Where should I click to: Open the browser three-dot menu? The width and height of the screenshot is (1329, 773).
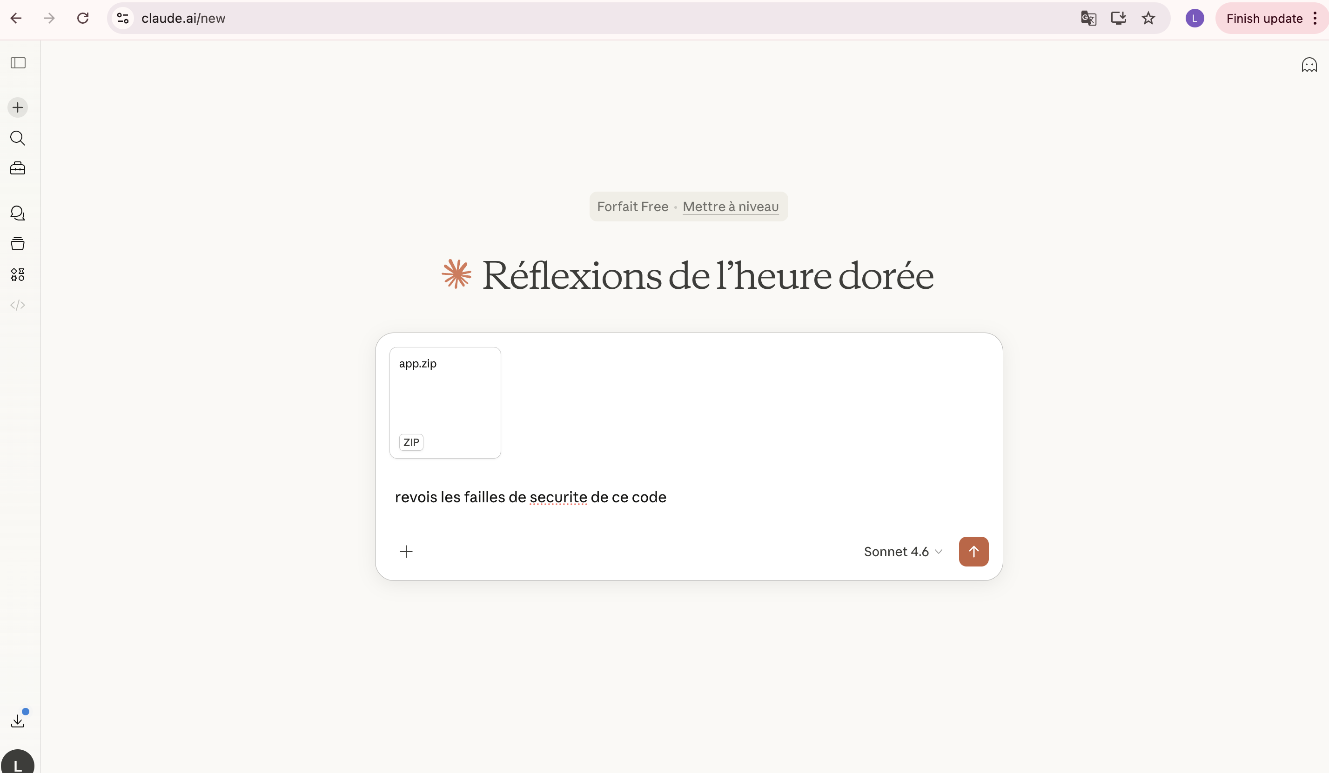(x=1314, y=18)
